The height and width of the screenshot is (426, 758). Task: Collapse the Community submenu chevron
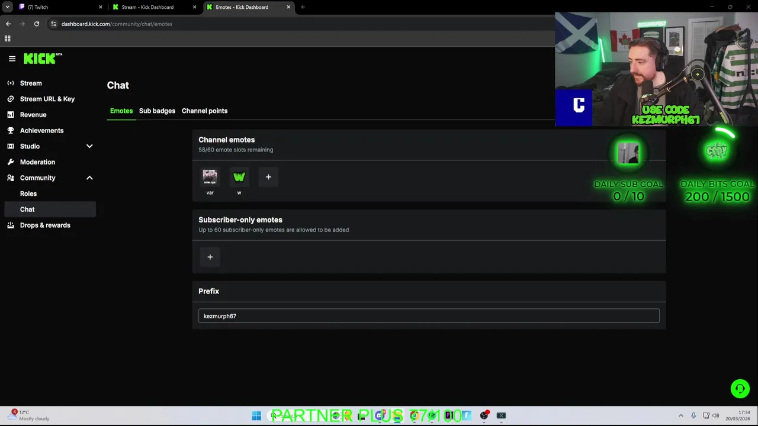click(89, 177)
